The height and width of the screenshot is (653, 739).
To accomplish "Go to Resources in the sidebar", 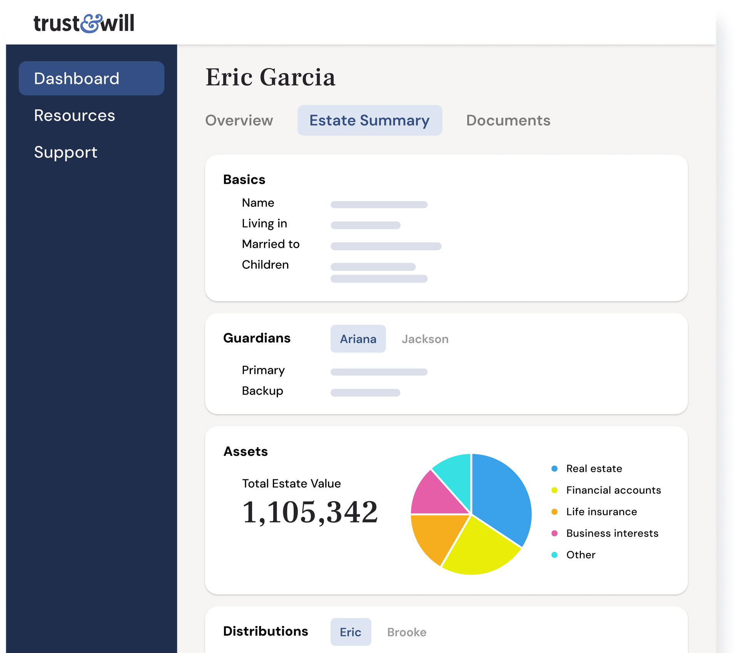I will [75, 115].
